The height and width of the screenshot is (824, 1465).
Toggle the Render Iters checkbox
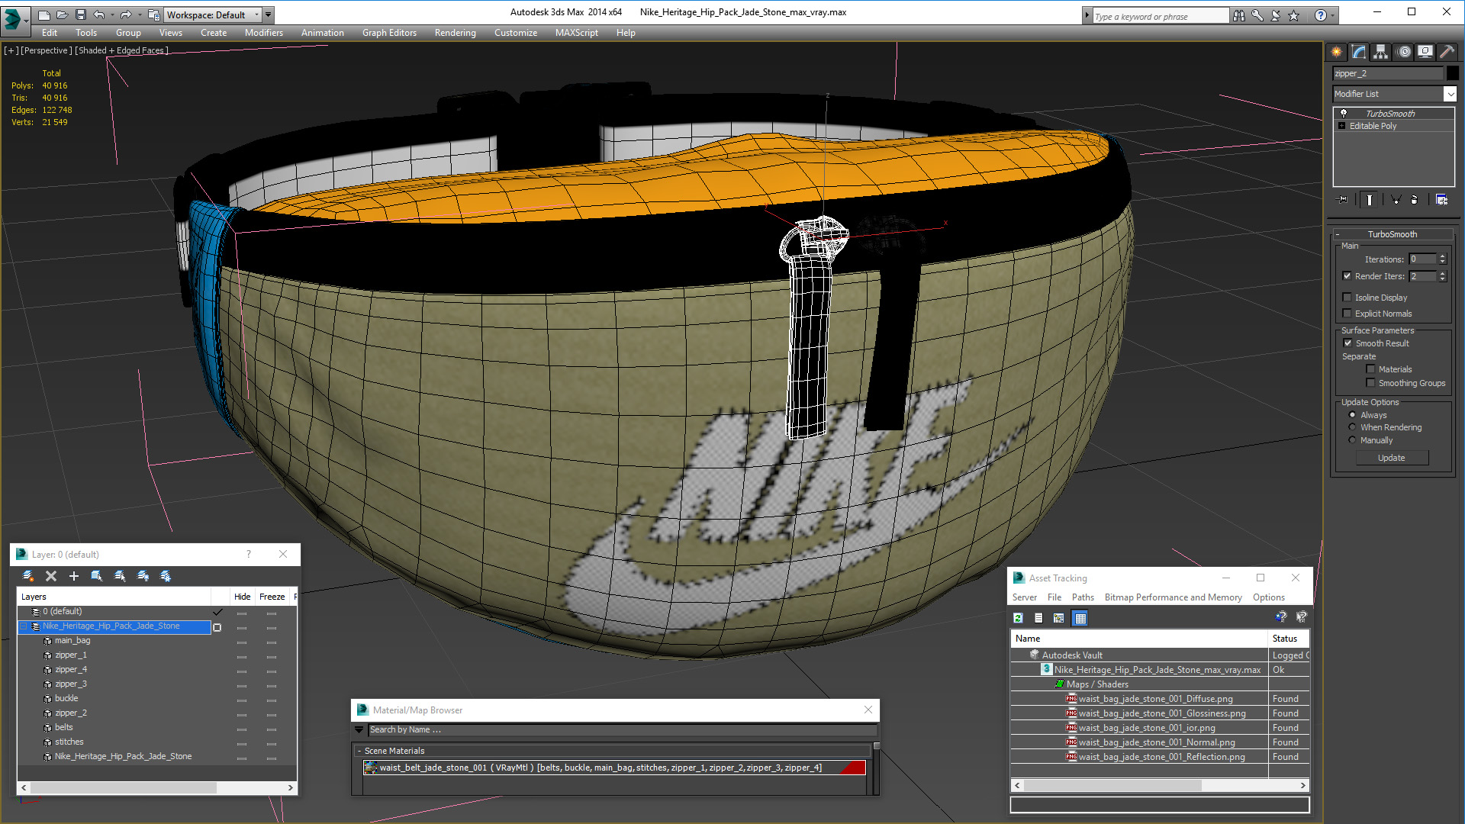[x=1347, y=276]
